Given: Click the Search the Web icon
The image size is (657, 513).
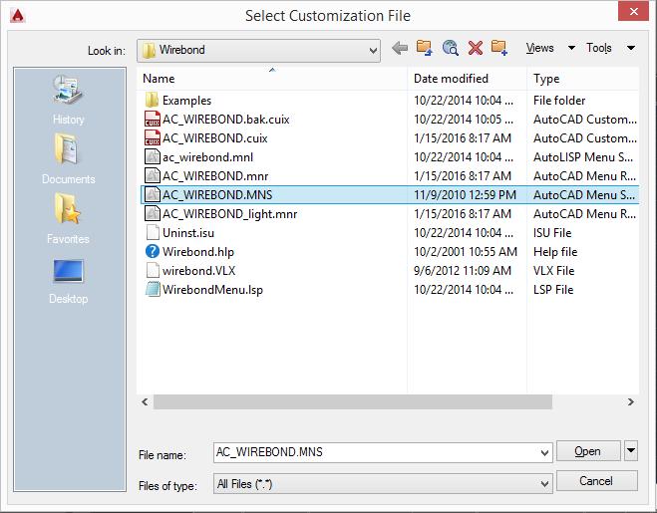Looking at the screenshot, I should pyautogui.click(x=450, y=48).
